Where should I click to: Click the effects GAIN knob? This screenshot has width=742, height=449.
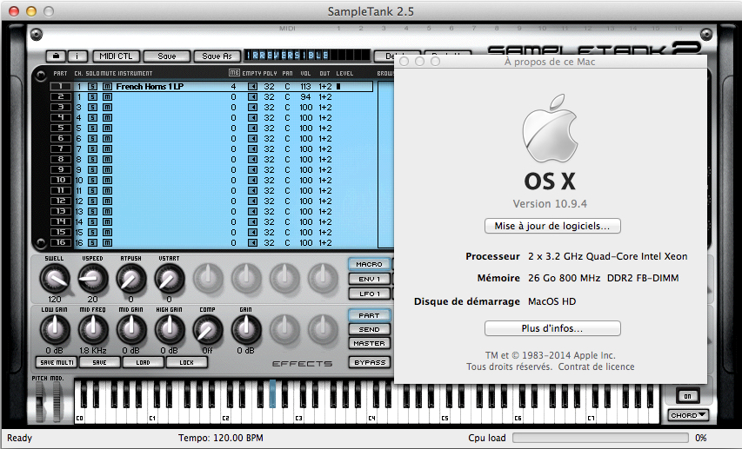click(245, 330)
